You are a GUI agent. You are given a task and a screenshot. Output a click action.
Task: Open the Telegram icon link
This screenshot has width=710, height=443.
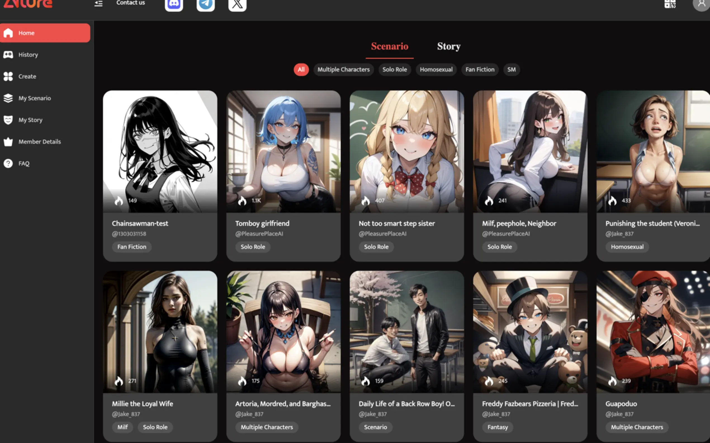click(x=205, y=4)
